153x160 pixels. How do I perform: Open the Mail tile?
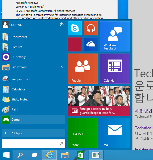115,133
